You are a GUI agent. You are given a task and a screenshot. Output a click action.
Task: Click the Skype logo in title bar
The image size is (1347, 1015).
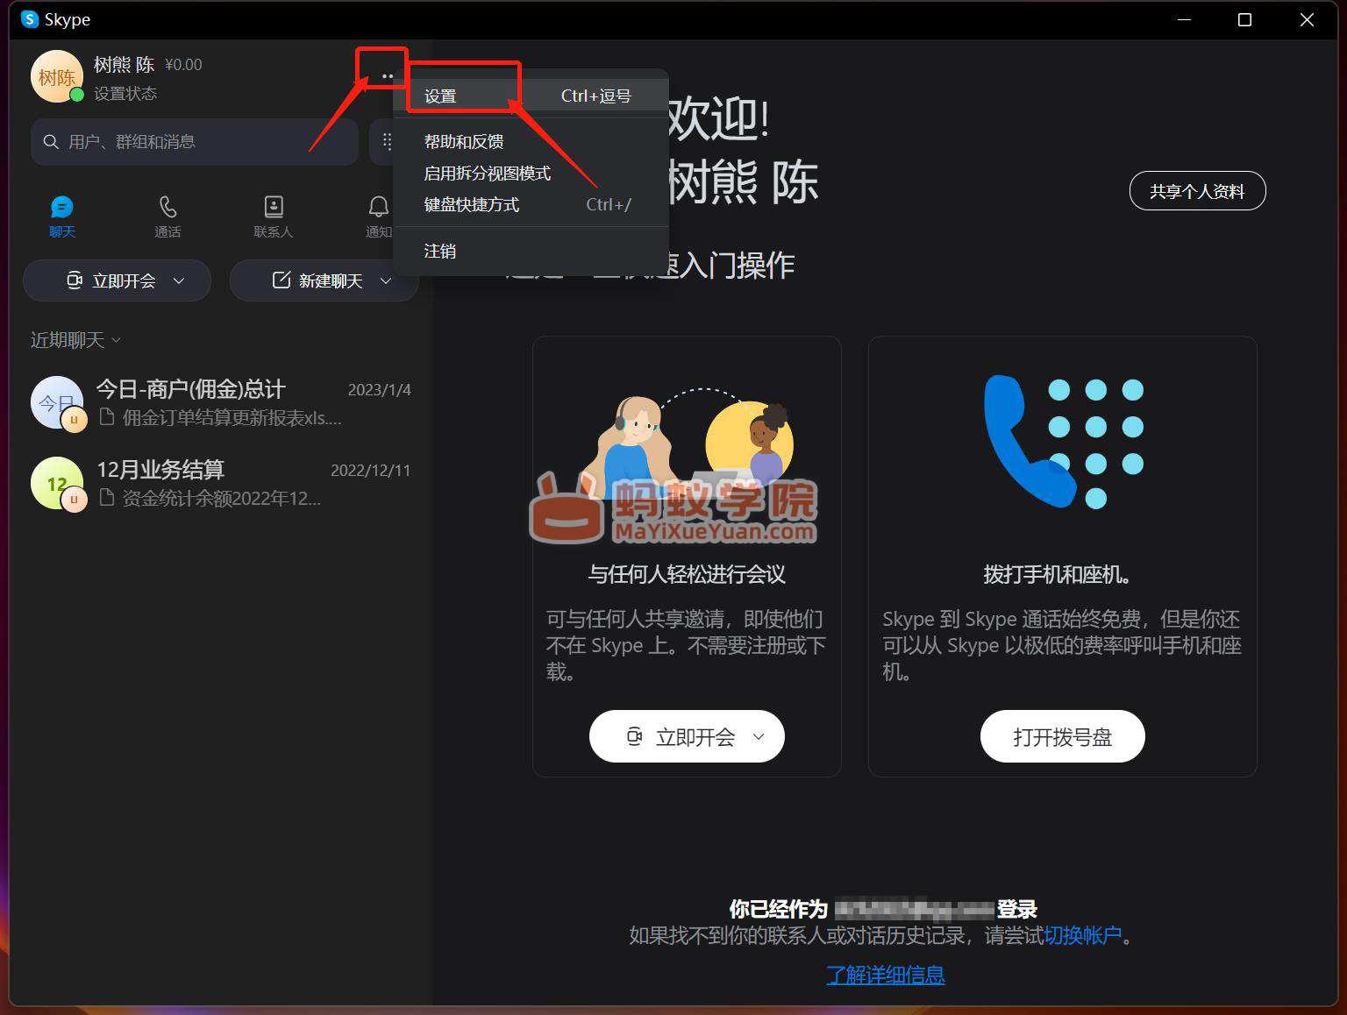pyautogui.click(x=30, y=19)
